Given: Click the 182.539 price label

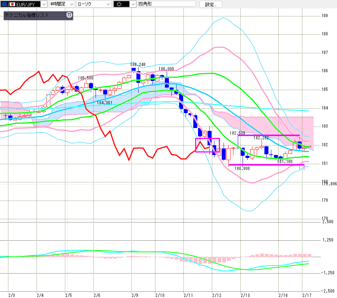Looking at the screenshot, I should pyautogui.click(x=237, y=133).
